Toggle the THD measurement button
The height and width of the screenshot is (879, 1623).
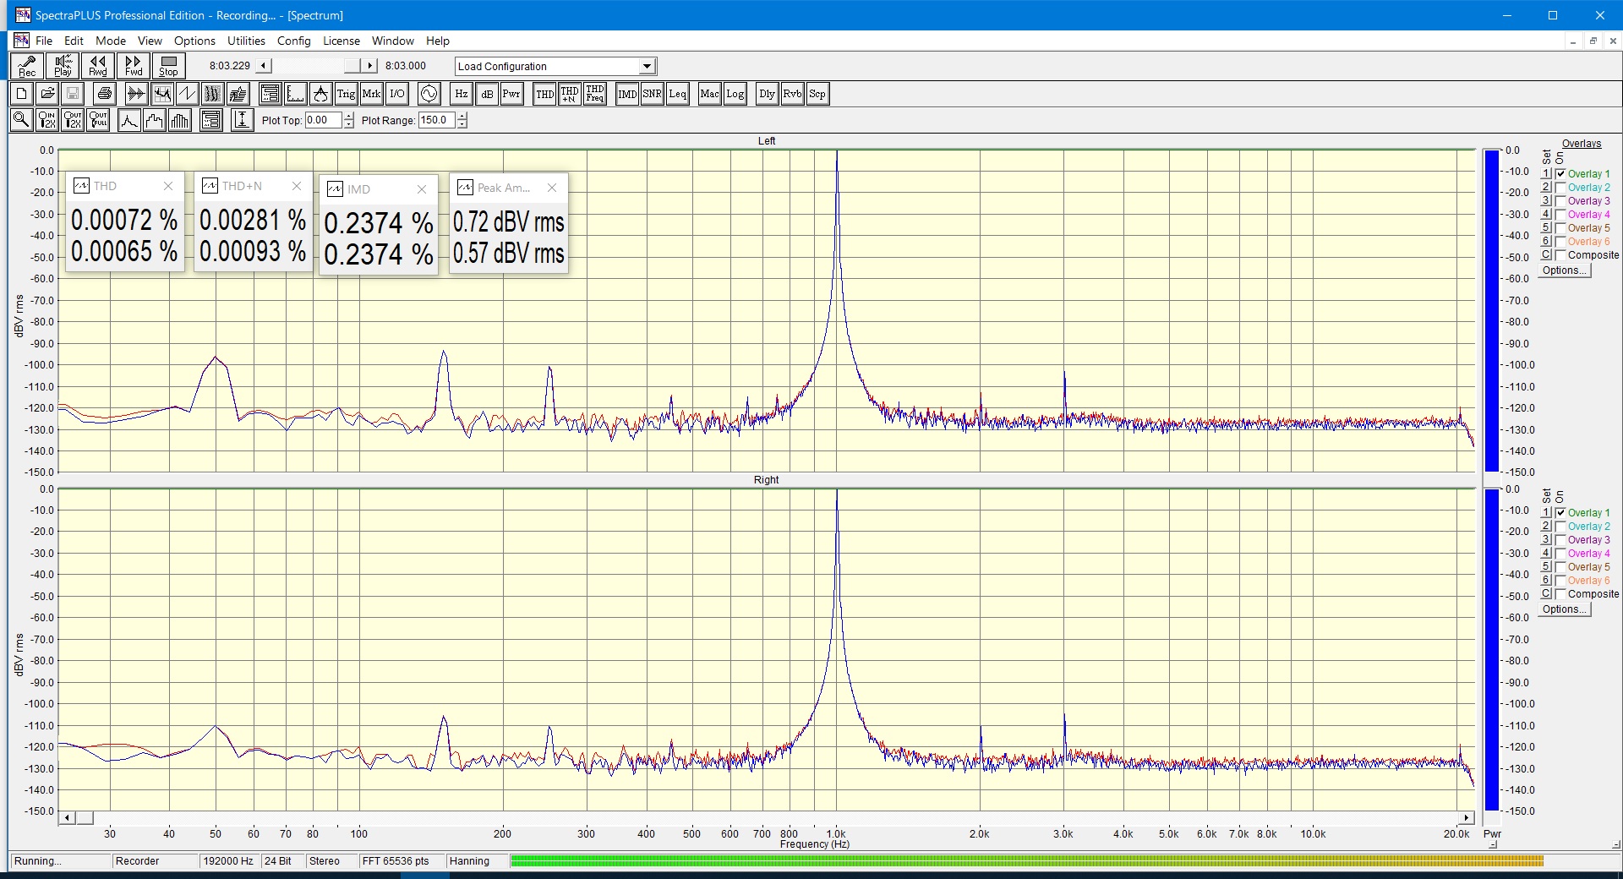coord(544,94)
